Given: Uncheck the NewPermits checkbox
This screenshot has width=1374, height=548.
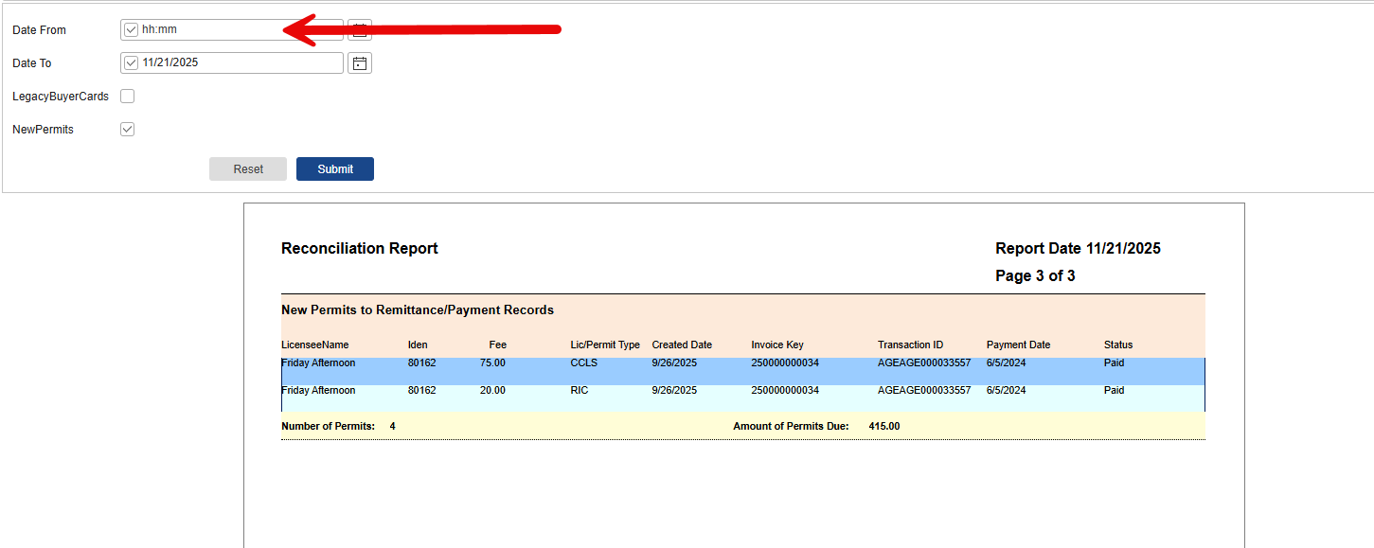Looking at the screenshot, I should point(128,130).
